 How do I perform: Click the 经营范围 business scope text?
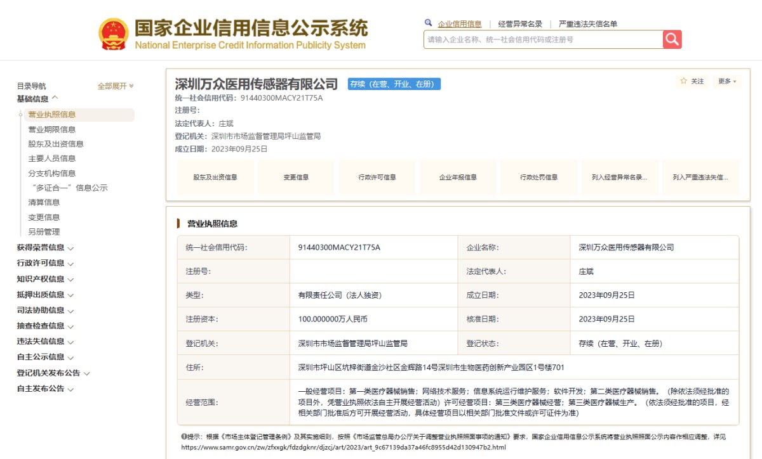click(x=514, y=402)
